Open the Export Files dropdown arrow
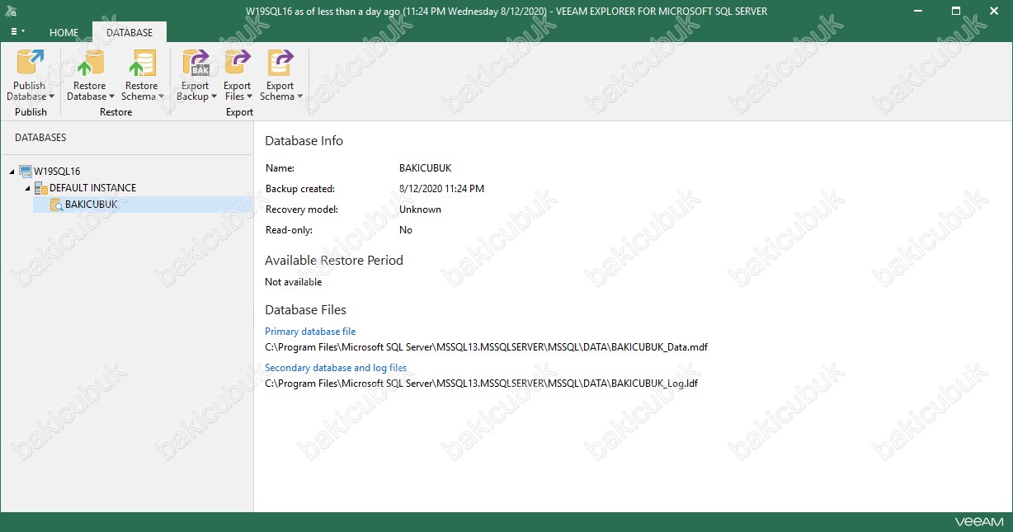Viewport: 1013px width, 532px height. (x=250, y=97)
